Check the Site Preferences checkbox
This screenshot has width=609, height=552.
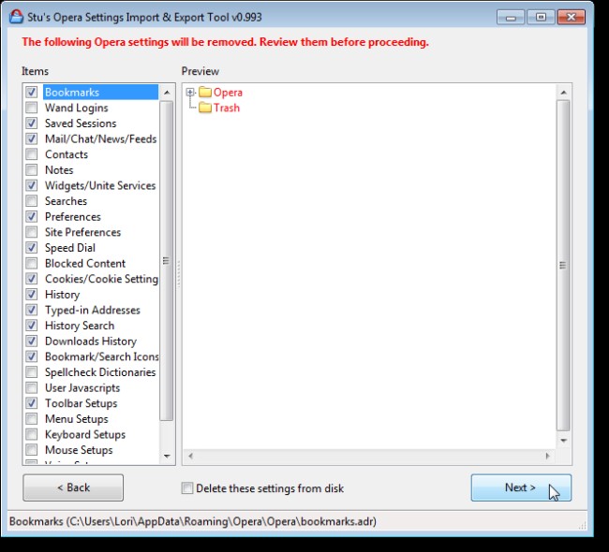32,232
